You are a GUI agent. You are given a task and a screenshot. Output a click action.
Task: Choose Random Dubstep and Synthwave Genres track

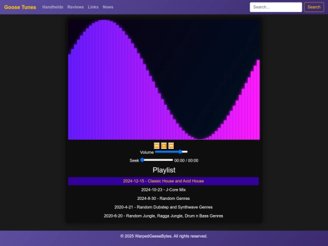(x=163, y=207)
